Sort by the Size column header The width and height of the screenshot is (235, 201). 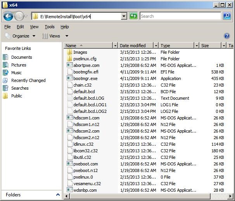(211, 46)
